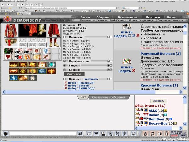Switch to the Чат tab

coord(83,97)
